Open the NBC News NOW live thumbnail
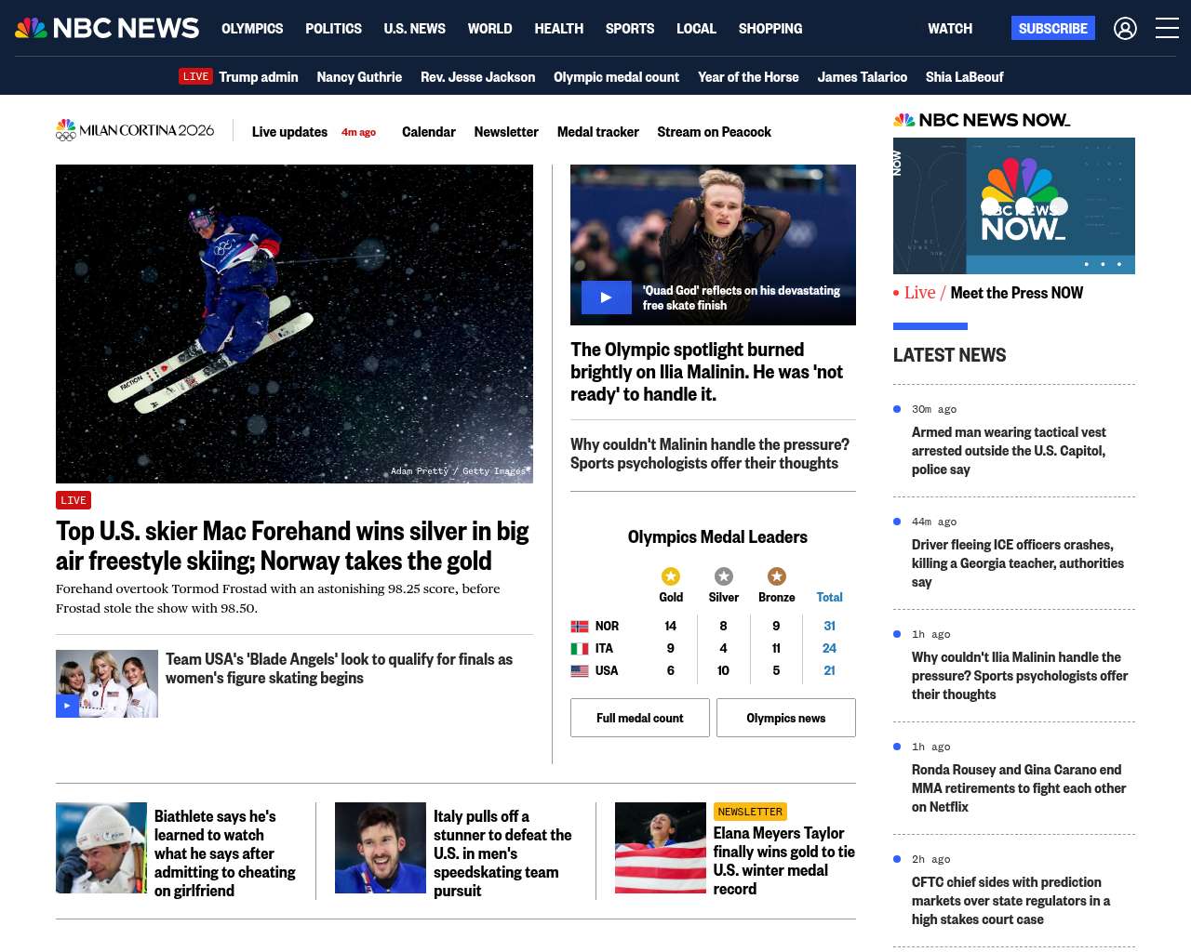The height and width of the screenshot is (952, 1191). pos(1013,205)
